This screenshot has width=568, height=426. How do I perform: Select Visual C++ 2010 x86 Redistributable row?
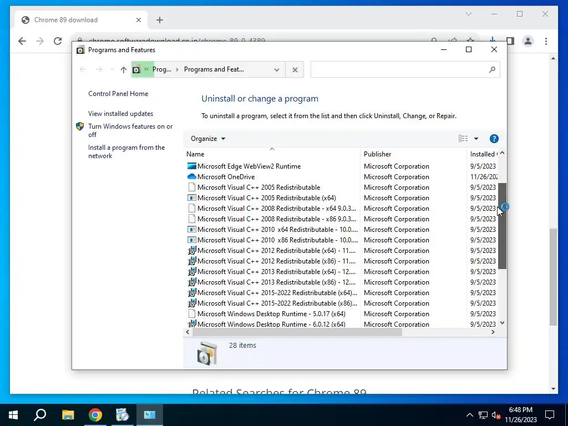click(x=341, y=240)
